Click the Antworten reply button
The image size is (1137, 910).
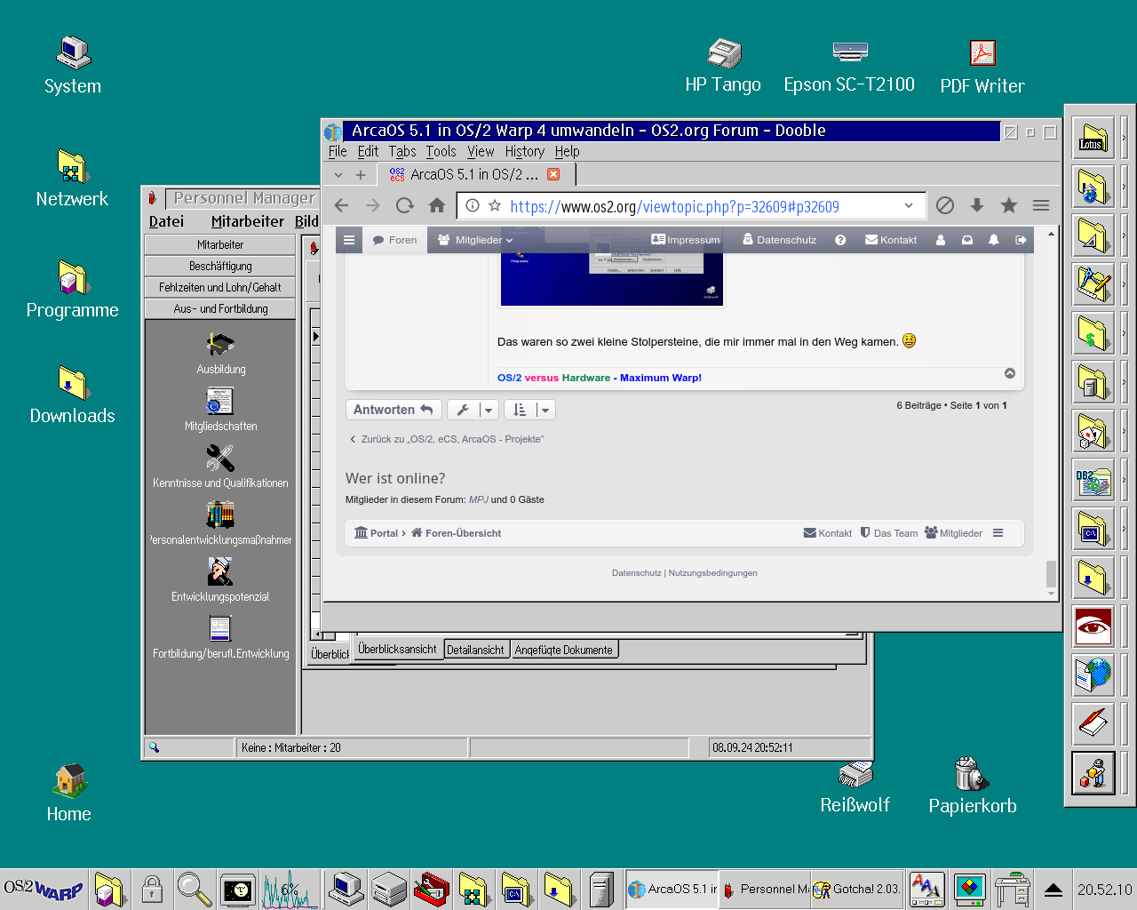[x=394, y=410]
